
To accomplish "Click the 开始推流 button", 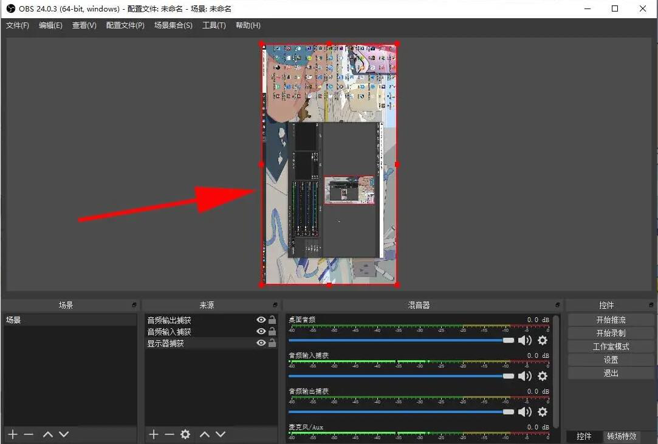I will click(x=611, y=320).
